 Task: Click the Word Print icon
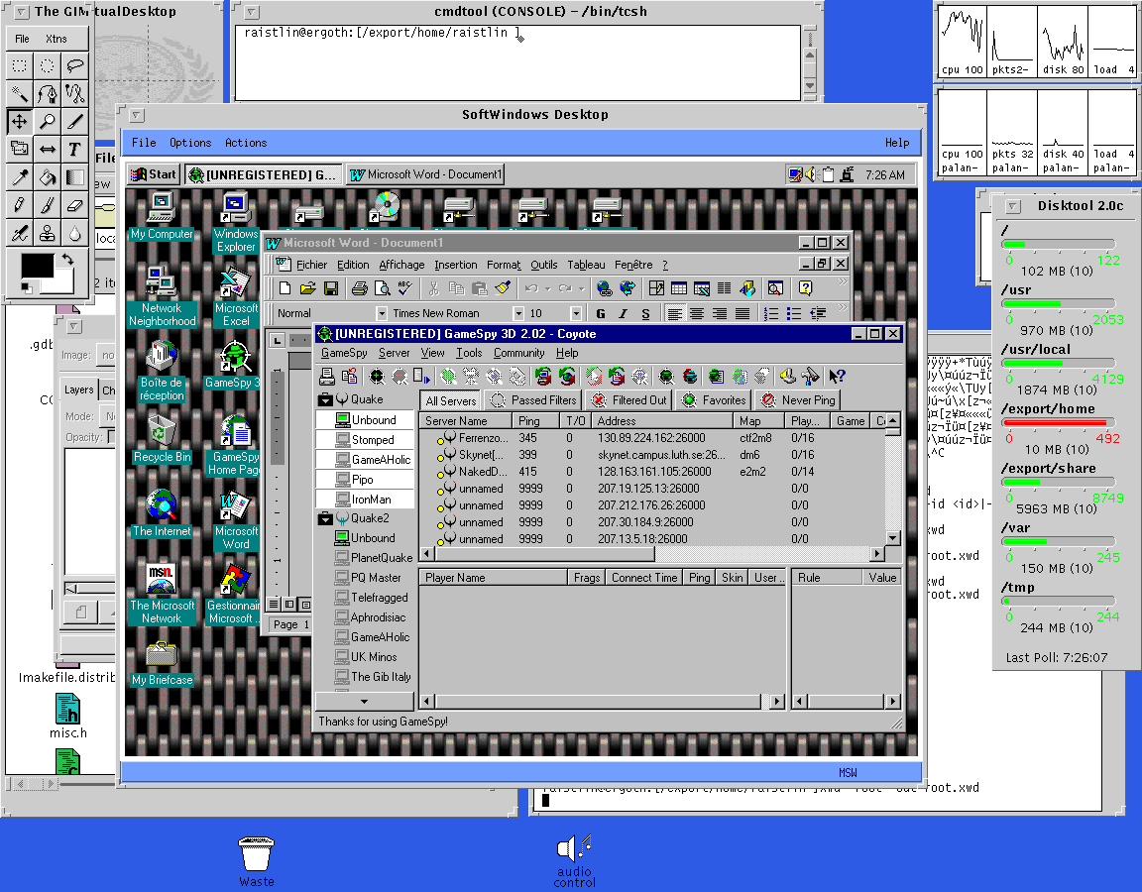pyautogui.click(x=359, y=288)
